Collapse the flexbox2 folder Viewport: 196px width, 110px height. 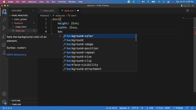23,23
